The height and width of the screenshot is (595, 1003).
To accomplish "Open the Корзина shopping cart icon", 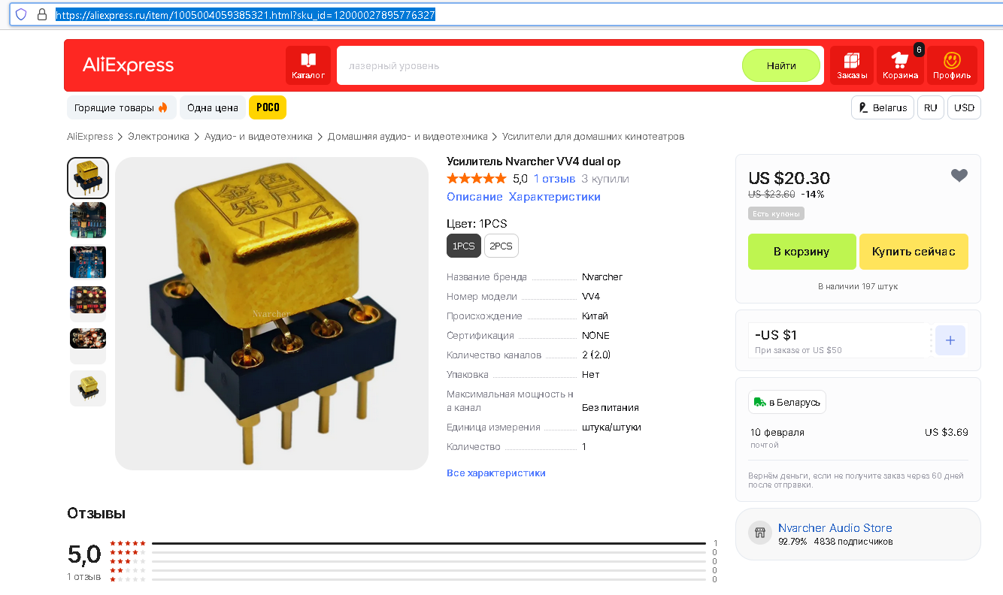I will (x=900, y=65).
